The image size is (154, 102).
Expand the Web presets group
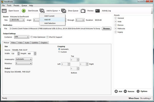(x=115, y=21)
